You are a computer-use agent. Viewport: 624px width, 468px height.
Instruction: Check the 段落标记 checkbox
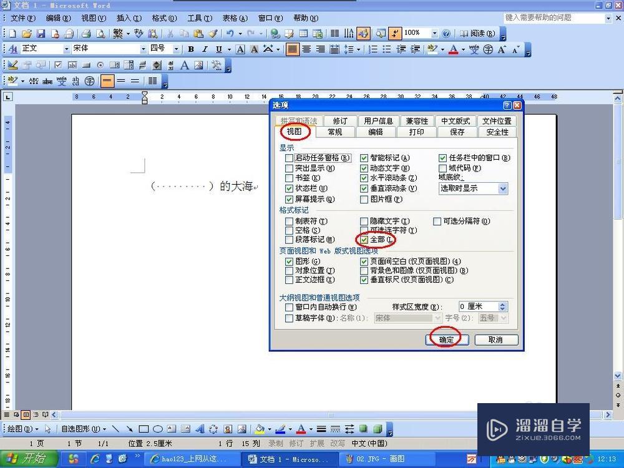click(x=290, y=240)
